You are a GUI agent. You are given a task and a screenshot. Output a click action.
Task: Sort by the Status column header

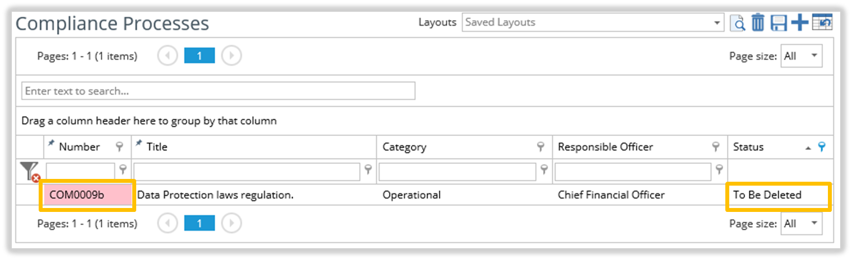749,147
